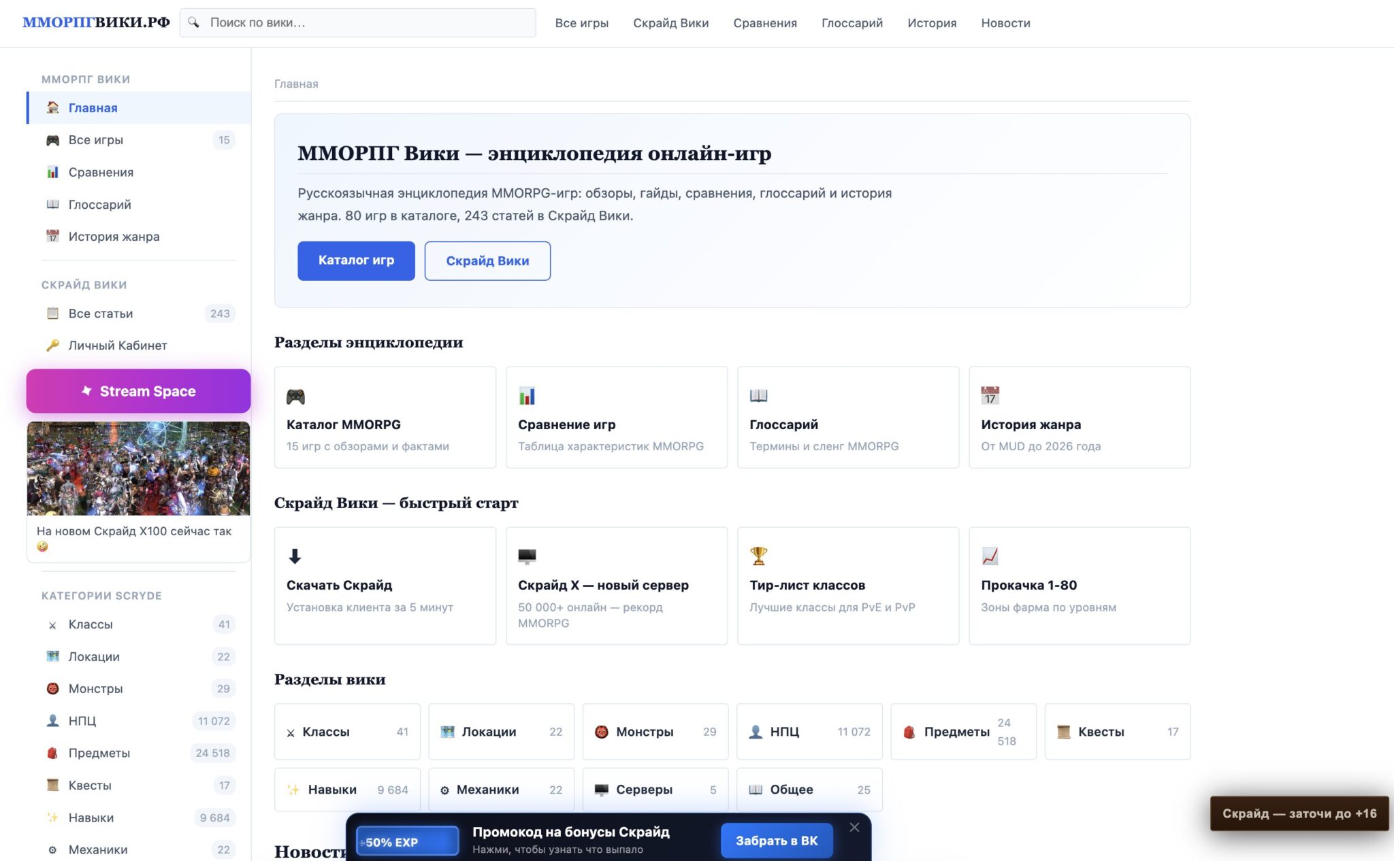This screenshot has height=861, width=1394.
Task: Click the key icon beside Личный Кабинет
Action: 52,345
